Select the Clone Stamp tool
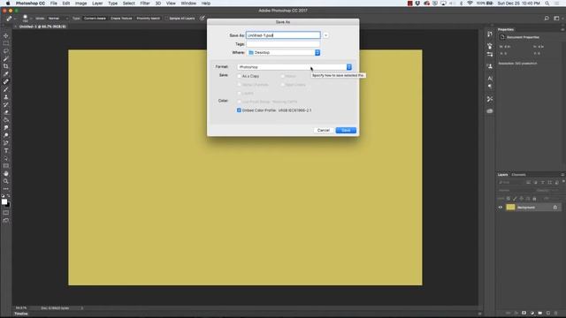Viewport: 566px width, 318px height. click(x=6, y=97)
